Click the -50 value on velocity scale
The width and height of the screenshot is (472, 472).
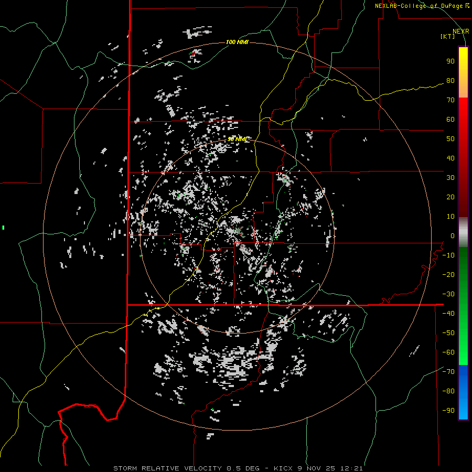tap(448, 333)
